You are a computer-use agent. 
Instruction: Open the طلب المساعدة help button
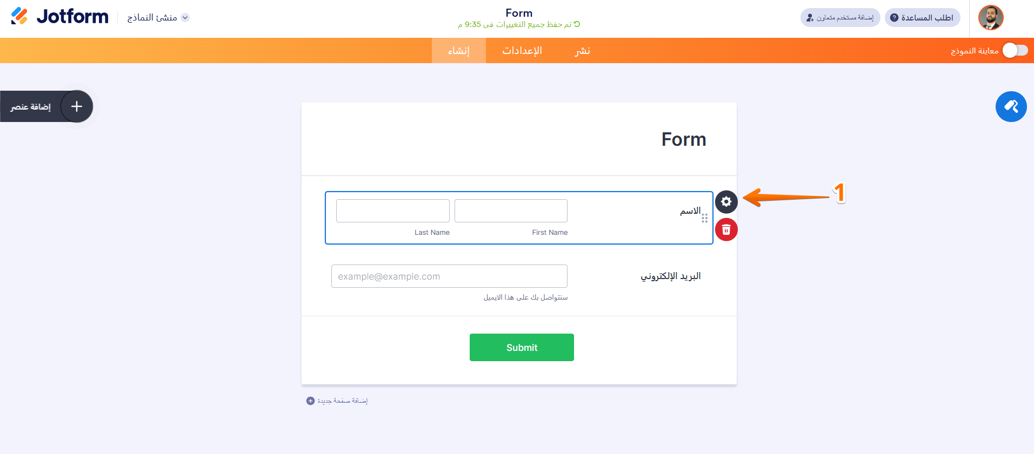(922, 18)
